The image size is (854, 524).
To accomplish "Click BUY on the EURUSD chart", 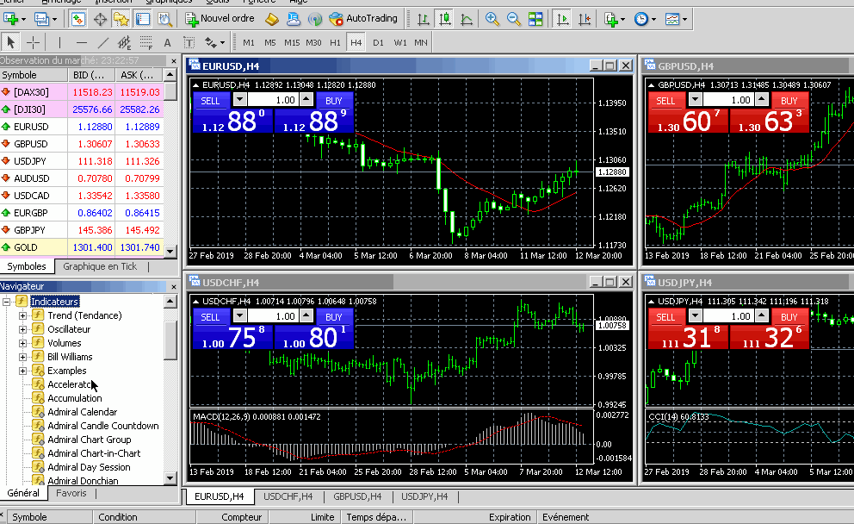I will click(x=333, y=101).
